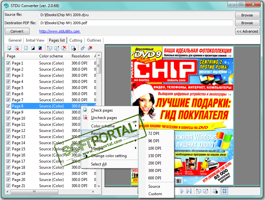Click the set margins toolbar icon
The width and height of the screenshot is (265, 200).
(x=83, y=48)
